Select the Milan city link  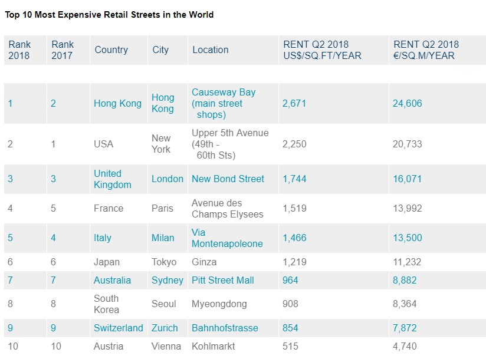[x=163, y=238]
